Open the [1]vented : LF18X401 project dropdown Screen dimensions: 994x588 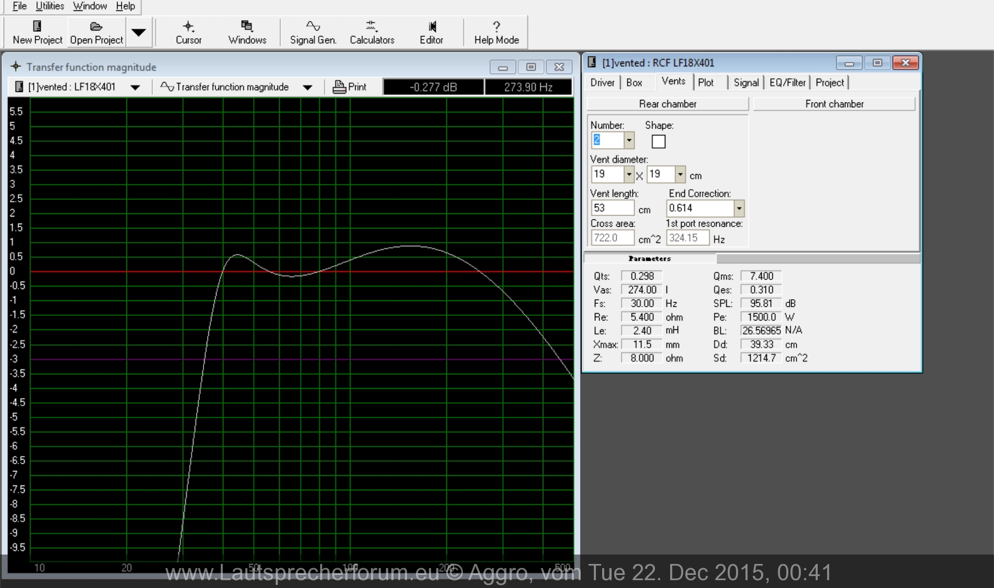pos(135,87)
